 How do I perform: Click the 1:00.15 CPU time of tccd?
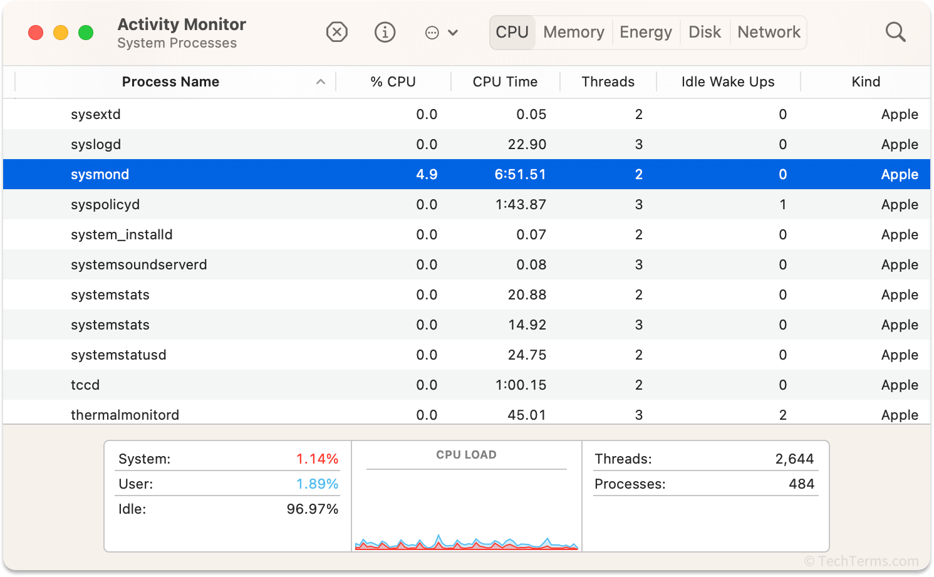(521, 385)
